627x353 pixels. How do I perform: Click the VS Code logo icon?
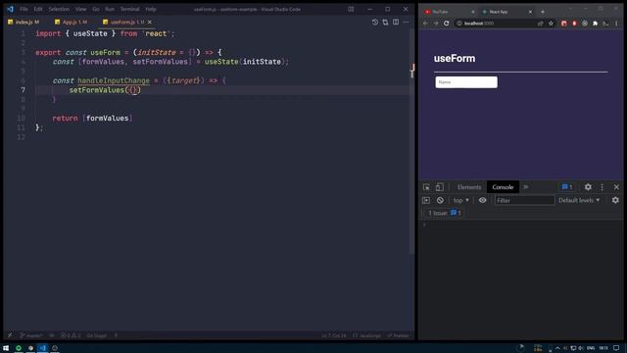[10, 9]
